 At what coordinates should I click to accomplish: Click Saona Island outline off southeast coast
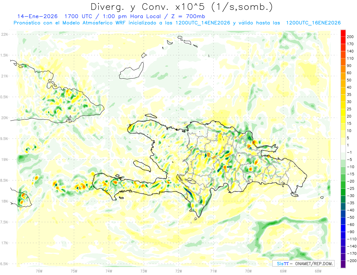coord(295,195)
